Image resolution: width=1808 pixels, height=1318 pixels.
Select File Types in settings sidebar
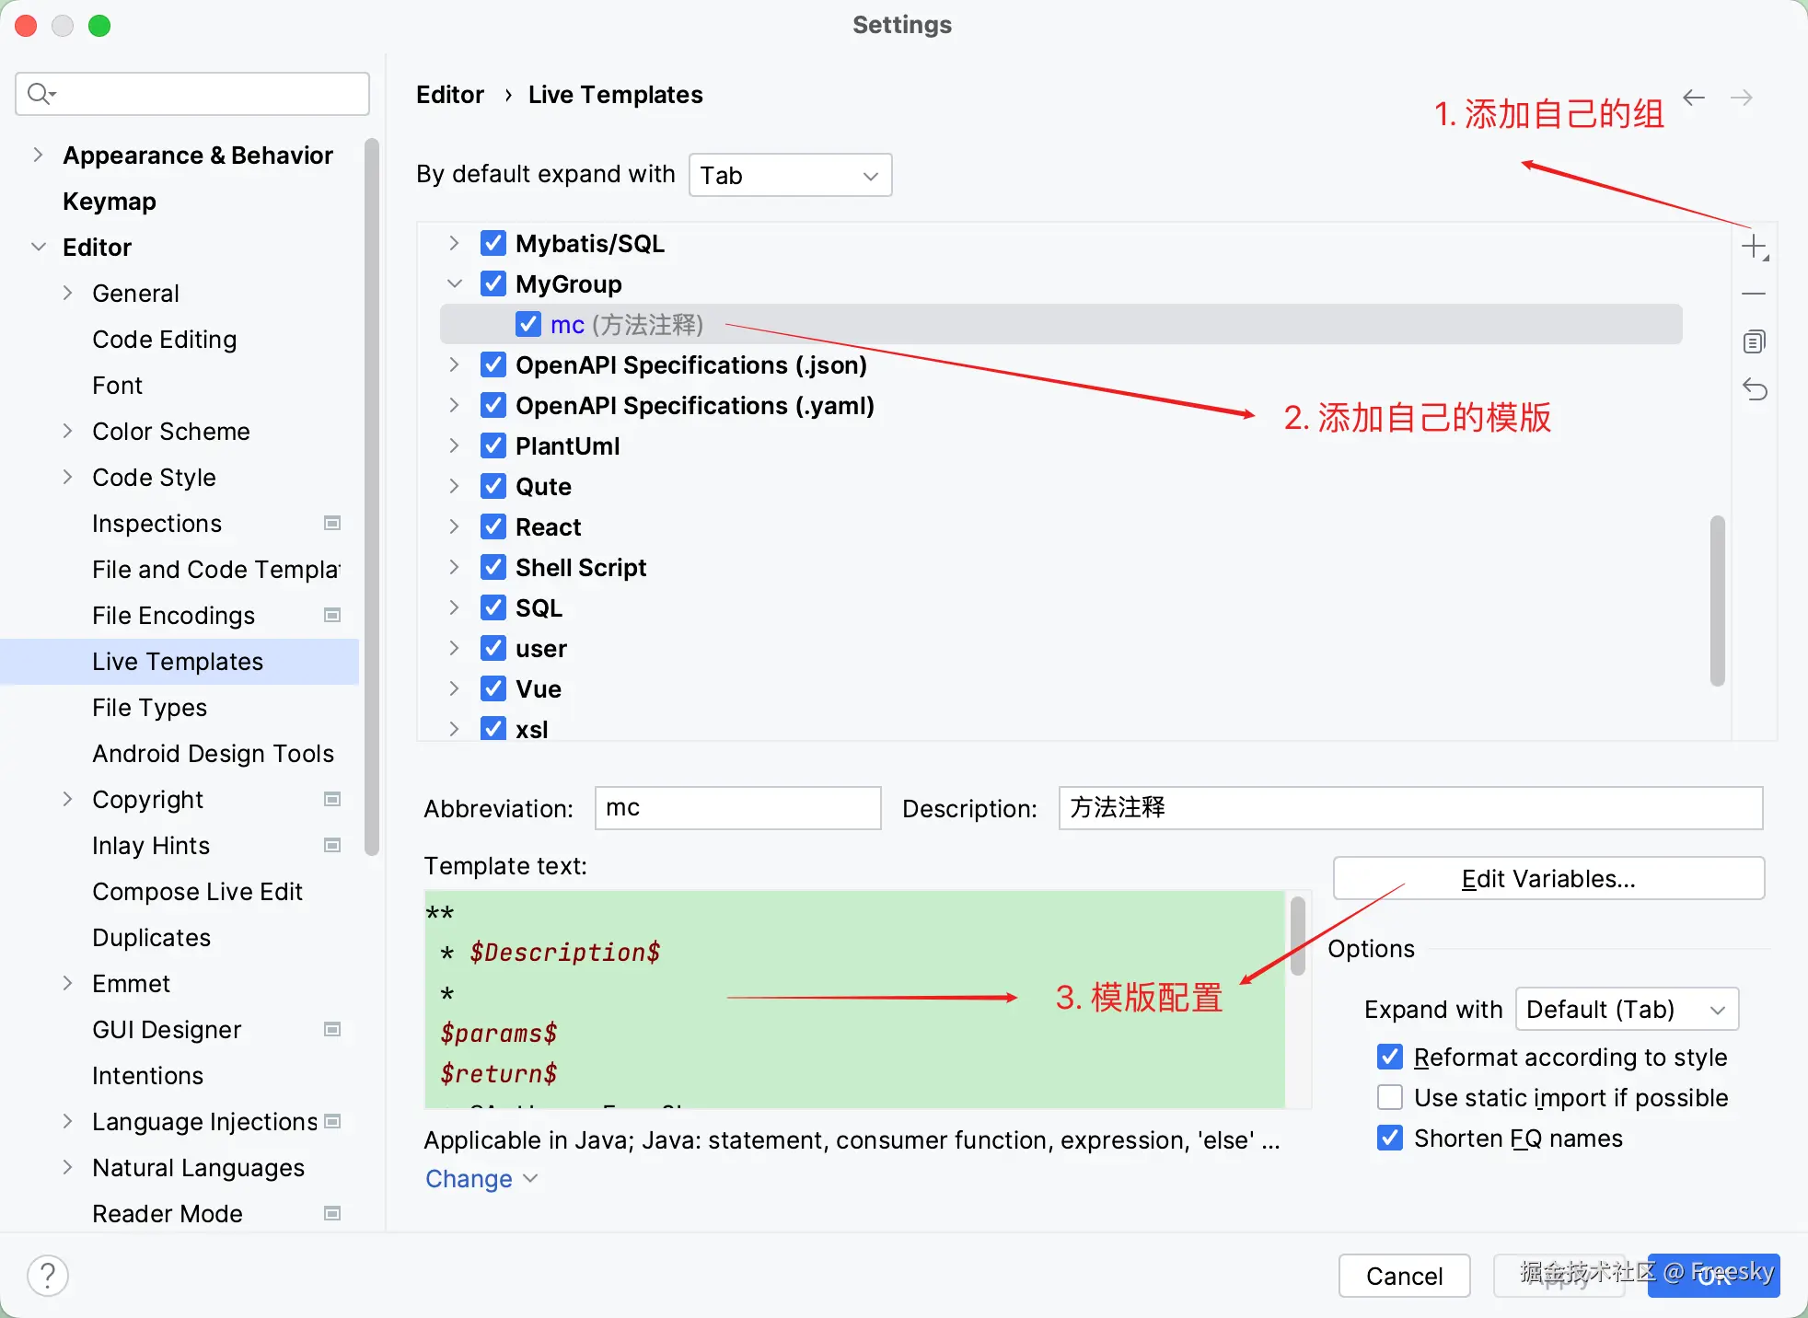coord(149,707)
